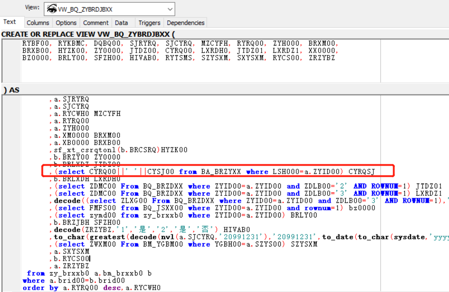Click column name RYBF00 in the column list
The image size is (449, 292).
[36, 43]
